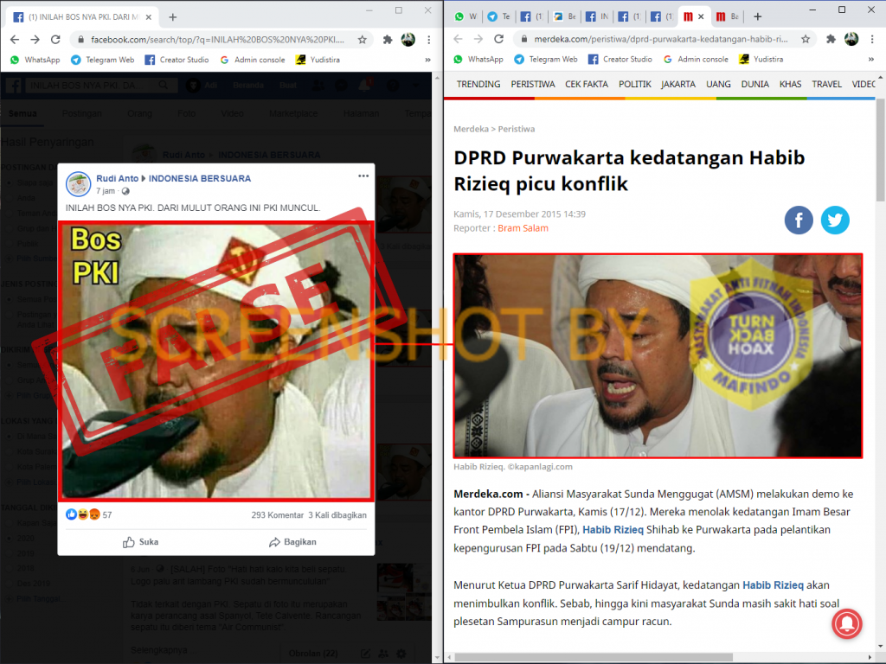Click 293 Komentar to view comments

pyautogui.click(x=276, y=514)
